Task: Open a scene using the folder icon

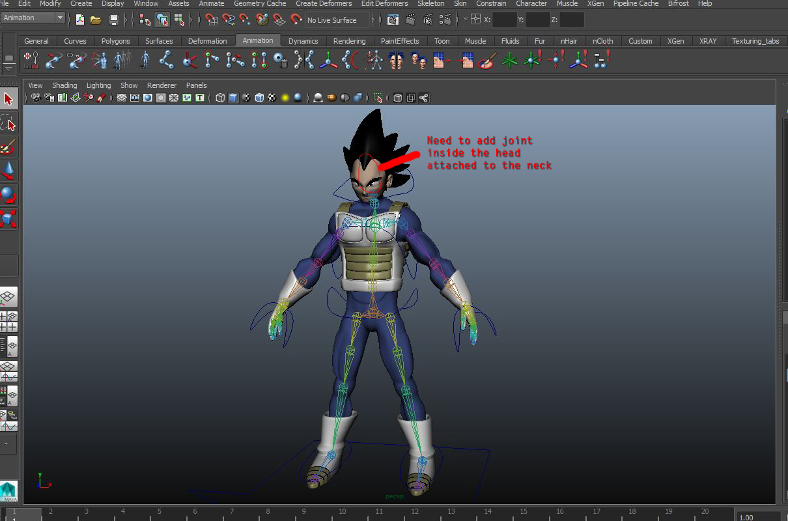Action: 96,20
